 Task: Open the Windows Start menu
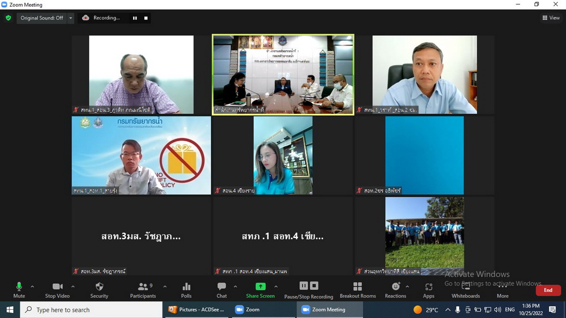[x=10, y=310]
